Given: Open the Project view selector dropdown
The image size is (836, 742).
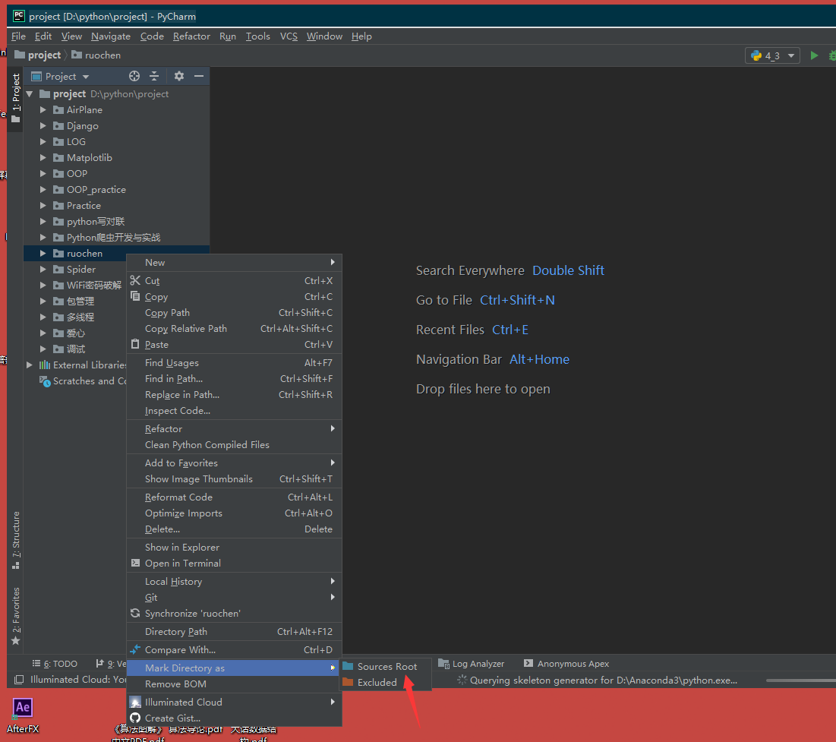Looking at the screenshot, I should [60, 76].
